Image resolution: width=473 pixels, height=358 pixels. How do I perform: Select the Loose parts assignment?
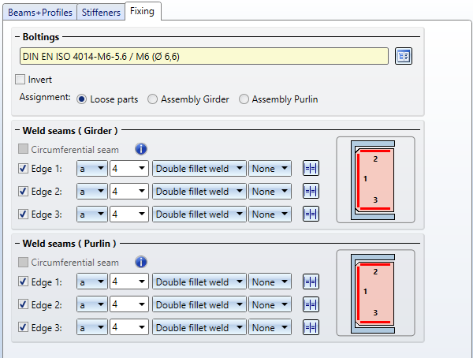point(81,99)
